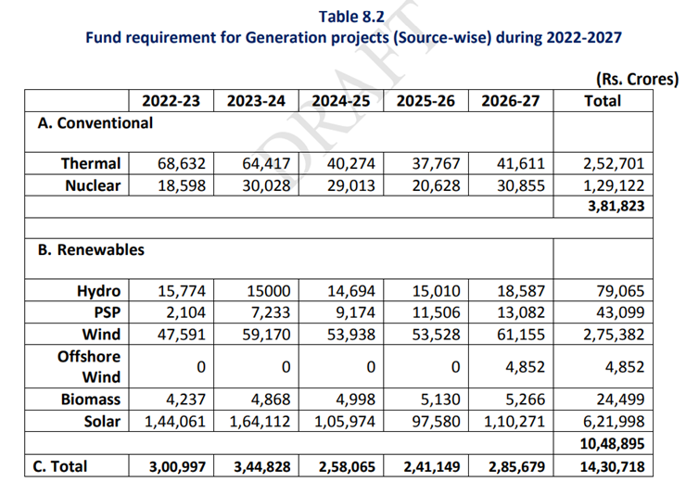
Task: Click the 'Thermal' row label
Action: click(91, 163)
